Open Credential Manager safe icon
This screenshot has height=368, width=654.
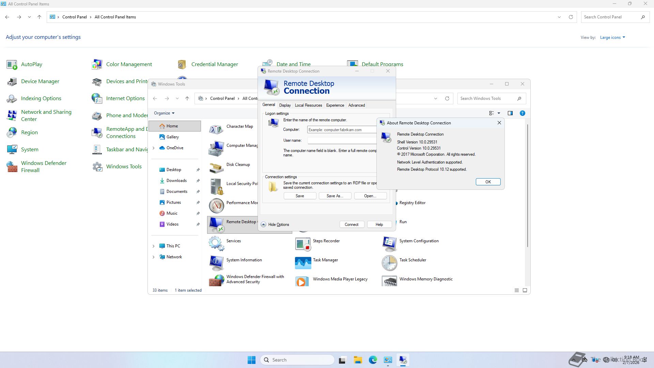pos(182,64)
